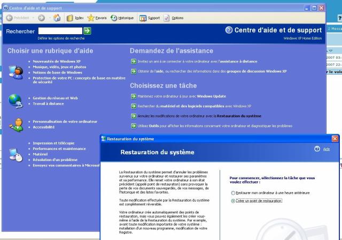The height and width of the screenshot is (240, 342).
Task: Click the Précédent back arrow icon
Action: 9,18
